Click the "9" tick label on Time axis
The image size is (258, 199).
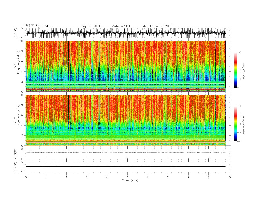pyautogui.click(x=208, y=177)
